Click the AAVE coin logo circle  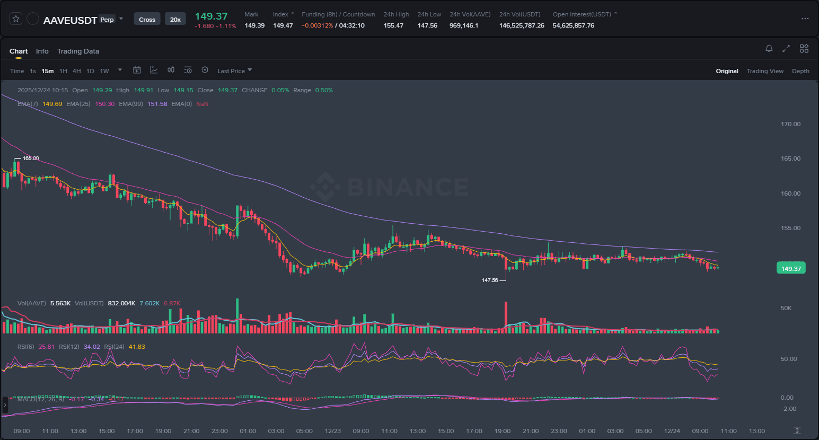pyautogui.click(x=33, y=19)
